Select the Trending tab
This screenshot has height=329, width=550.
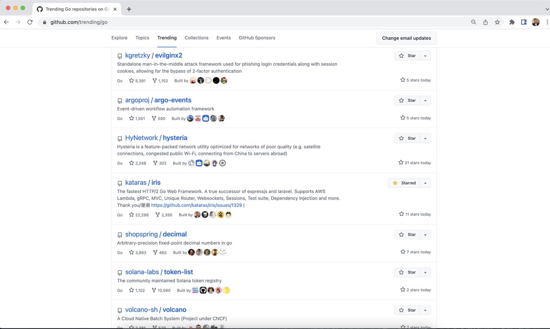point(167,38)
